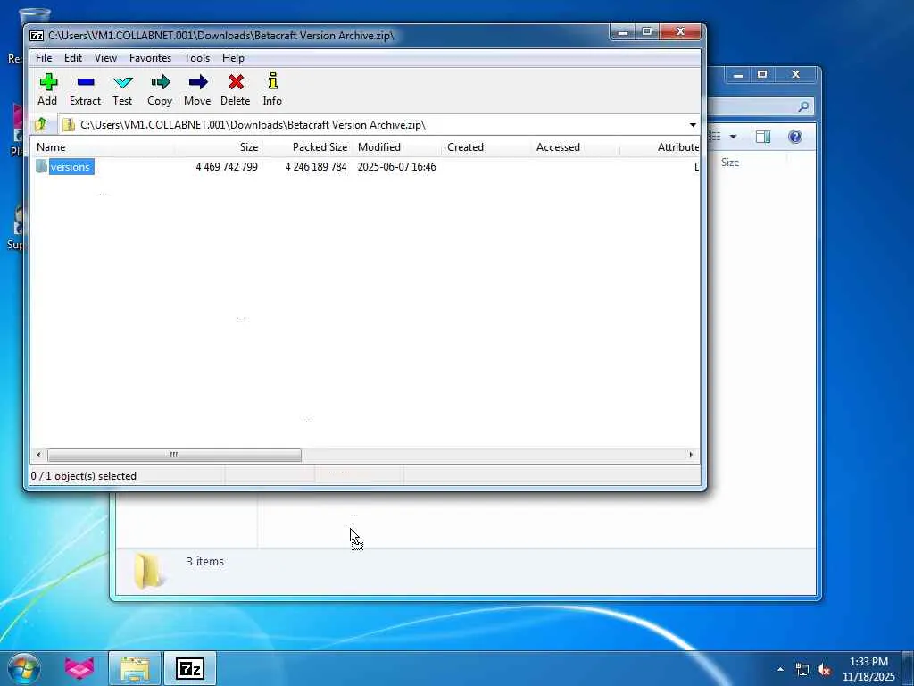Screen dimensions: 914x686
Task: Sort by Modified column
Action: (x=397, y=147)
